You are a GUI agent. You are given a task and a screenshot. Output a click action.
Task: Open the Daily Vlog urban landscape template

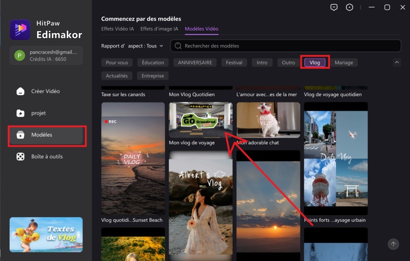coord(336,158)
